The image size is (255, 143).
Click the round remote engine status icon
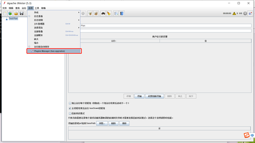[x=245, y=13]
